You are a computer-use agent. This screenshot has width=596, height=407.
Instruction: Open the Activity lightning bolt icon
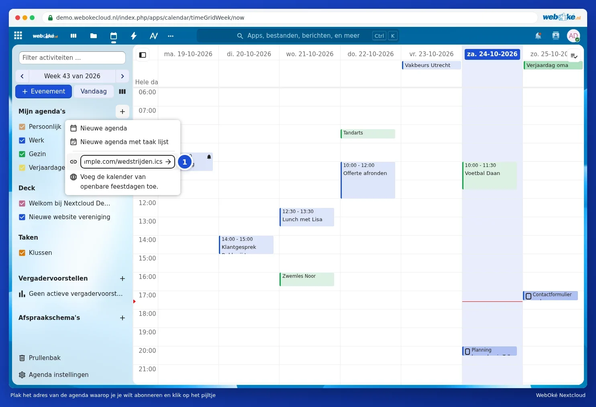(x=134, y=36)
